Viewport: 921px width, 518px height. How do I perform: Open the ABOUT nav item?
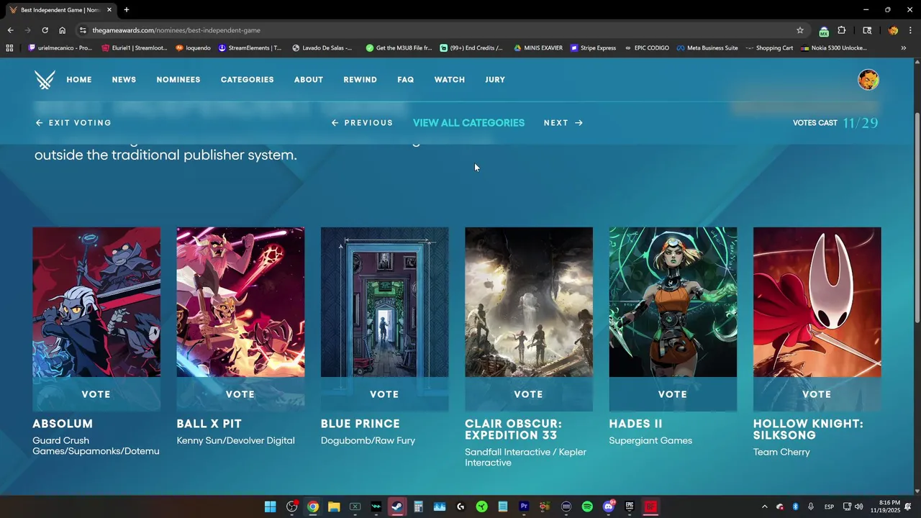coord(309,80)
